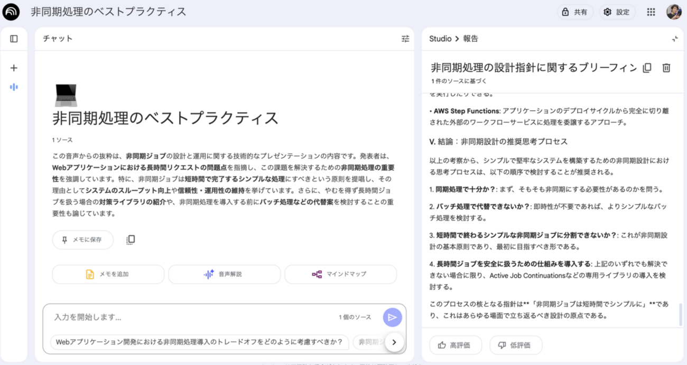
Task: Click メモに保存 button
Action: [x=82, y=240]
